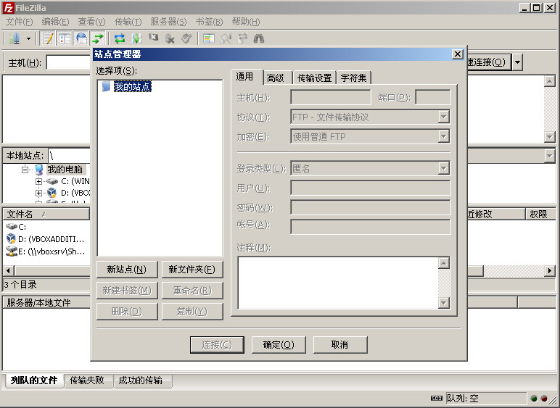Expand the D: drive tree node
The width and height of the screenshot is (560, 408).
pos(38,193)
